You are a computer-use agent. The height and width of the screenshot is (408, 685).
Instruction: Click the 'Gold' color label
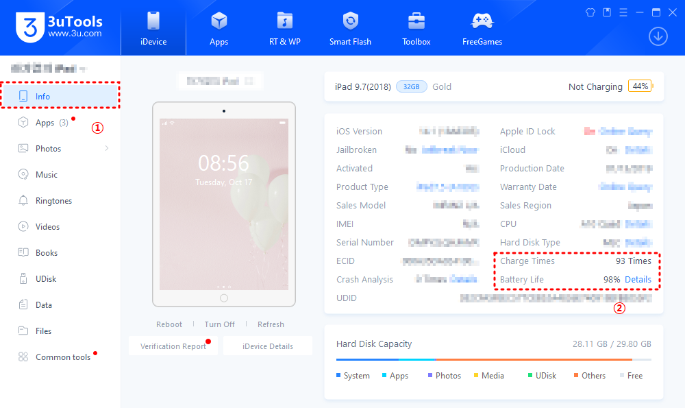tap(442, 86)
